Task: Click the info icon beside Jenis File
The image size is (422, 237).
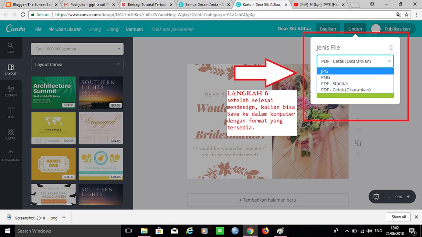Action: point(391,47)
